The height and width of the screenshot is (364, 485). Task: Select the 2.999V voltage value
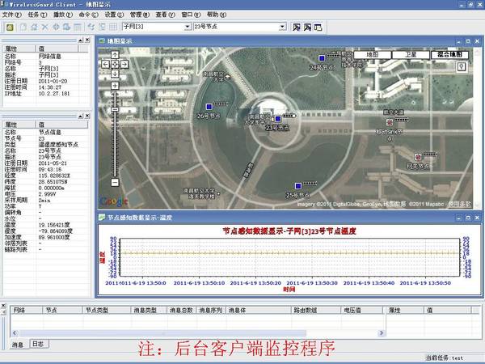pyautogui.click(x=47, y=194)
